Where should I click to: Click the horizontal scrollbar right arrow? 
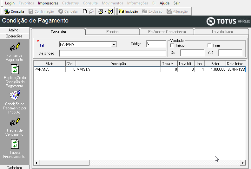[243, 163]
